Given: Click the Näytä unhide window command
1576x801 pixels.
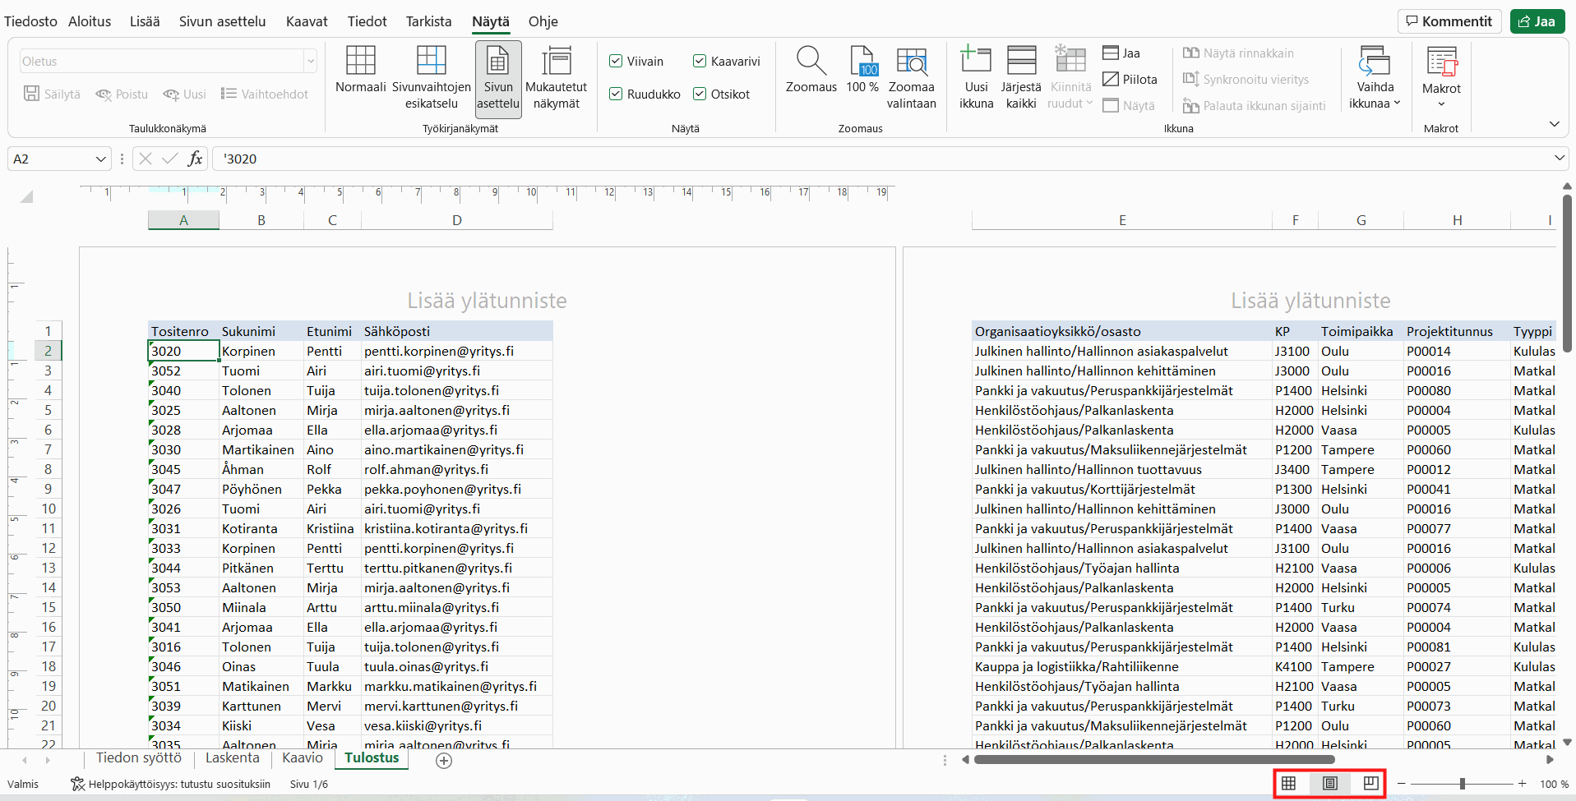Looking at the screenshot, I should coord(1129,106).
